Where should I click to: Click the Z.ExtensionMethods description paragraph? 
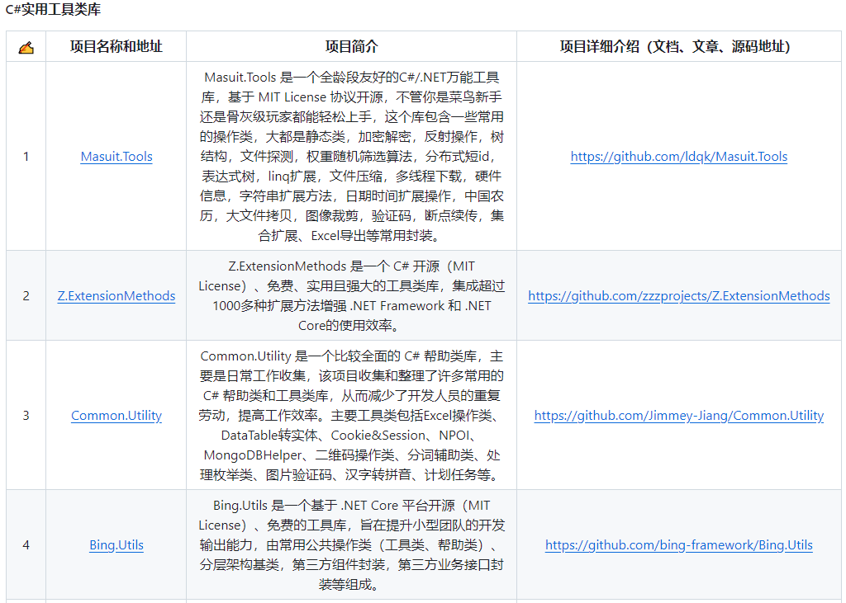click(351, 296)
